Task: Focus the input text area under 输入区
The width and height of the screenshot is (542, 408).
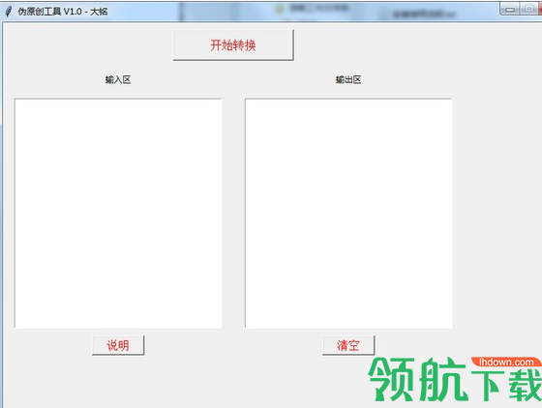Action: pos(118,214)
